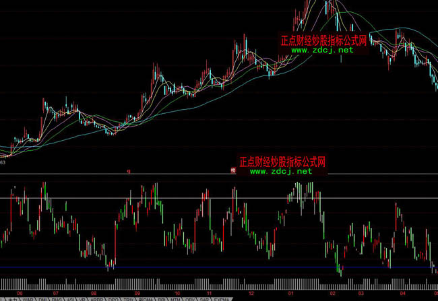The height and width of the screenshot is (301, 438).
Task: Switch to the TRIX indicator tab
Action: click(128, 298)
